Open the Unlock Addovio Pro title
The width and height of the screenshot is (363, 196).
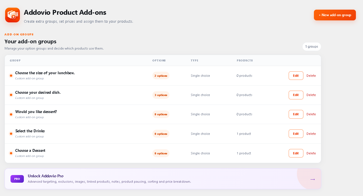tap(45, 176)
